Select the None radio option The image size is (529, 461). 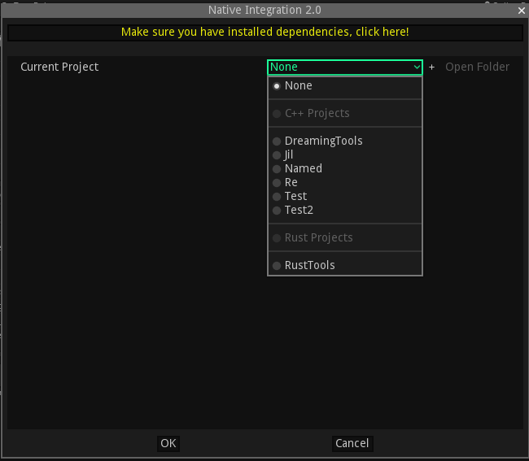pos(345,86)
